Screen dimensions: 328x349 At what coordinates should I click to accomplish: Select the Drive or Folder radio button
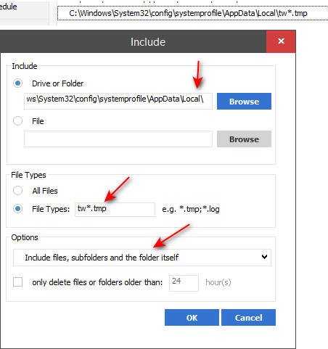[x=17, y=83]
